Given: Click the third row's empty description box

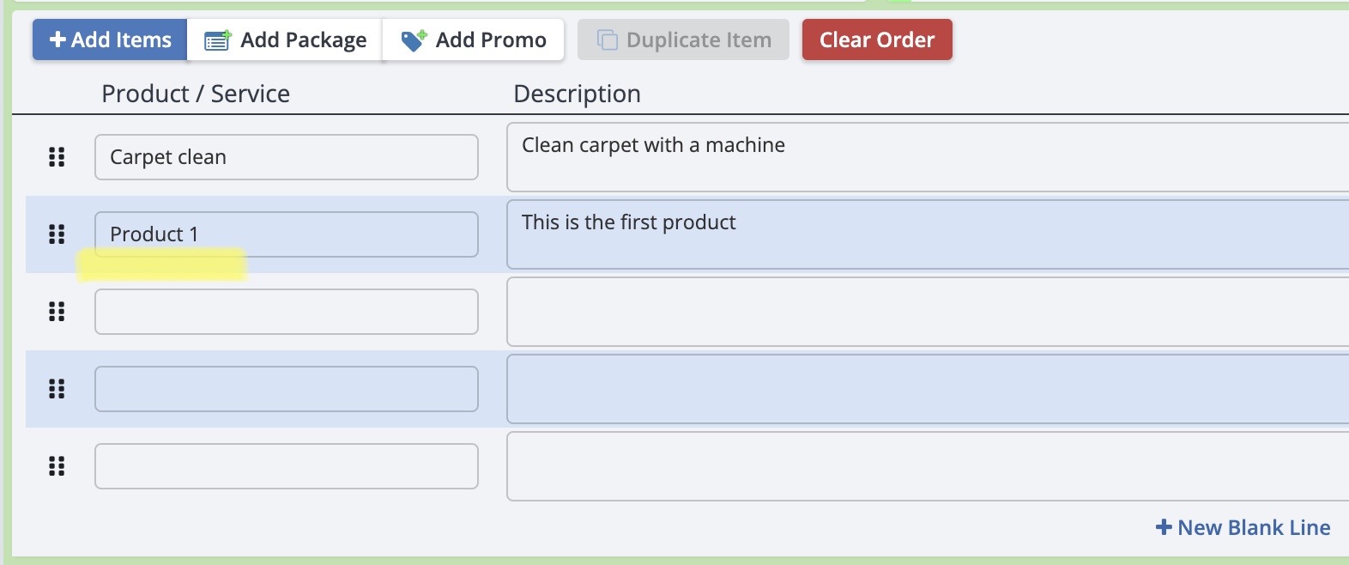Looking at the screenshot, I should pyautogui.click(x=927, y=312).
